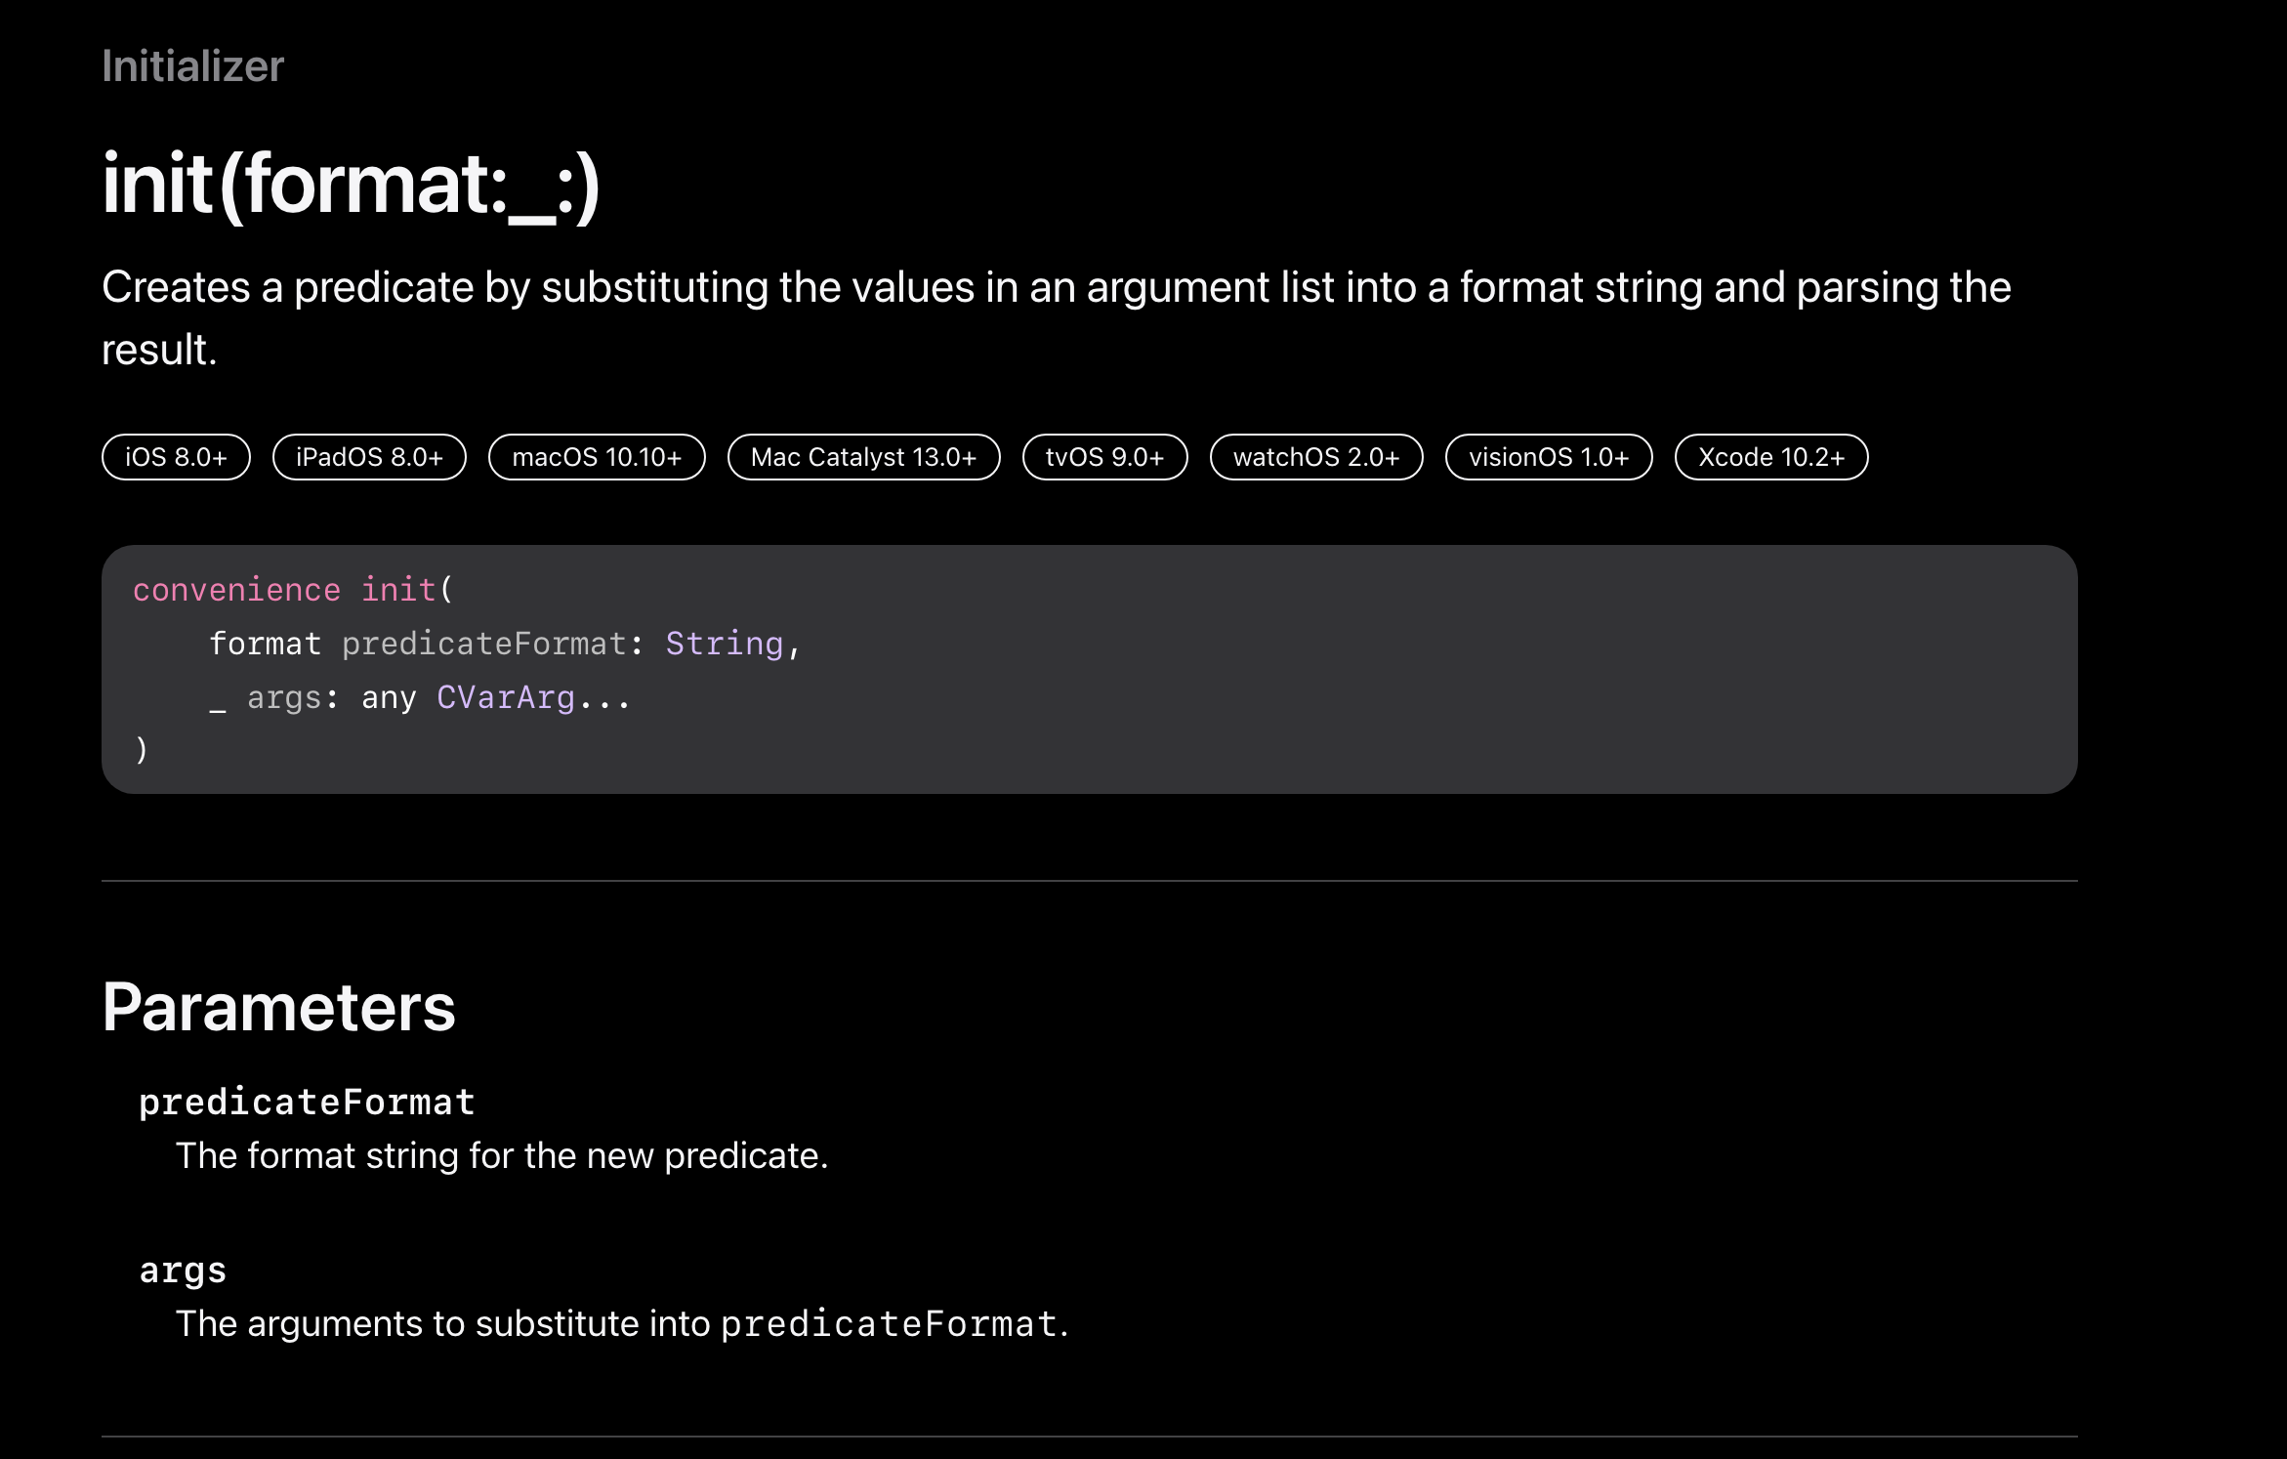Select the predicateFormat parameter name
Viewport: 2287px width, 1459px height.
[x=307, y=1102]
